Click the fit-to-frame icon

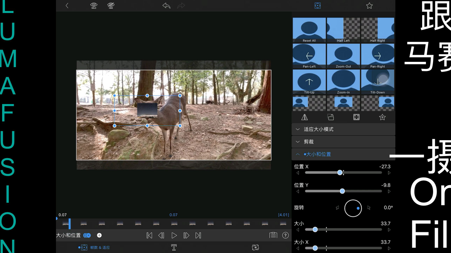click(356, 117)
